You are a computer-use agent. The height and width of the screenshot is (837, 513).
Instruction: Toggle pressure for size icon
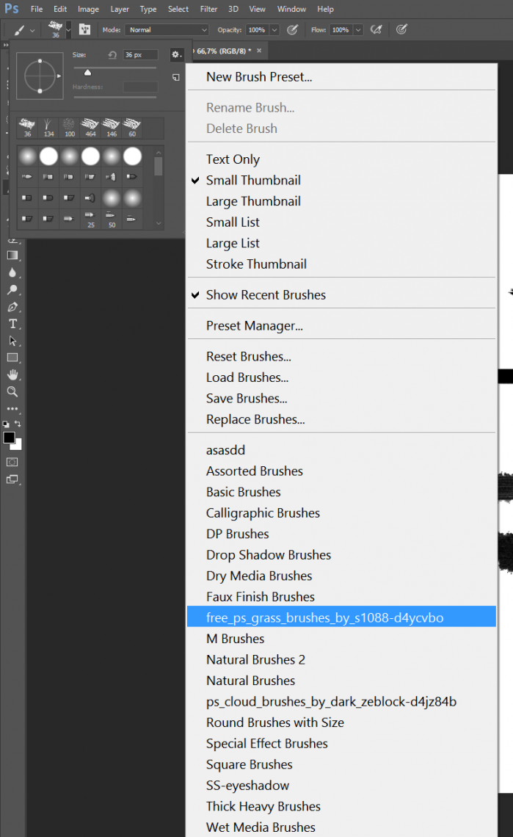pos(401,30)
